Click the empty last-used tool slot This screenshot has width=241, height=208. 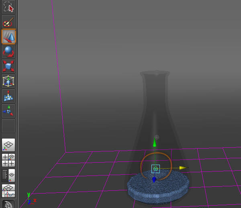8,126
